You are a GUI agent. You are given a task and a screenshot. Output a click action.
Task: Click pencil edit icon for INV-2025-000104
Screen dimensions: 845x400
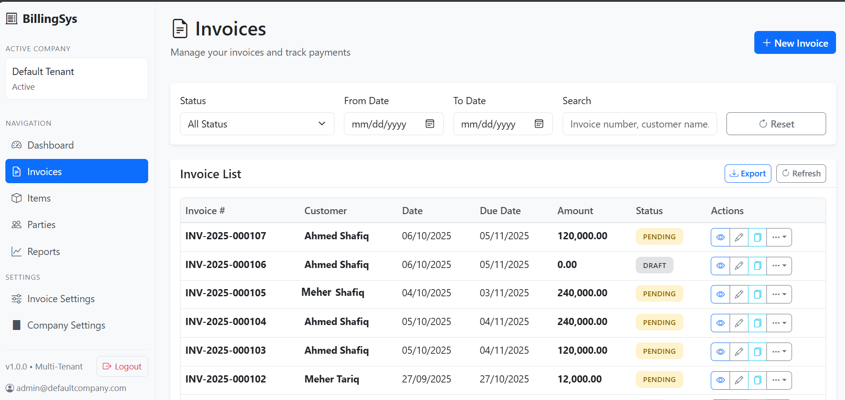[x=739, y=323]
